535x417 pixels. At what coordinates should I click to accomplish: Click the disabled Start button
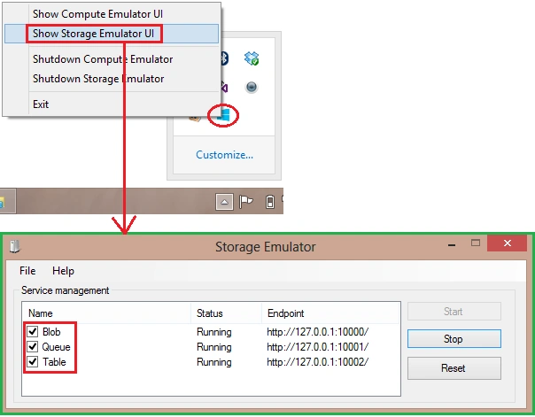click(454, 312)
